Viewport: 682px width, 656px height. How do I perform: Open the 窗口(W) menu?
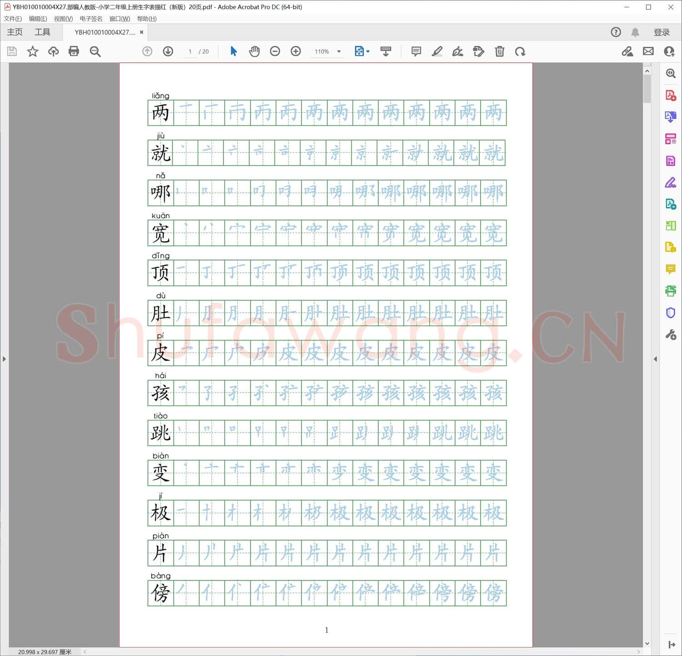pyautogui.click(x=120, y=19)
